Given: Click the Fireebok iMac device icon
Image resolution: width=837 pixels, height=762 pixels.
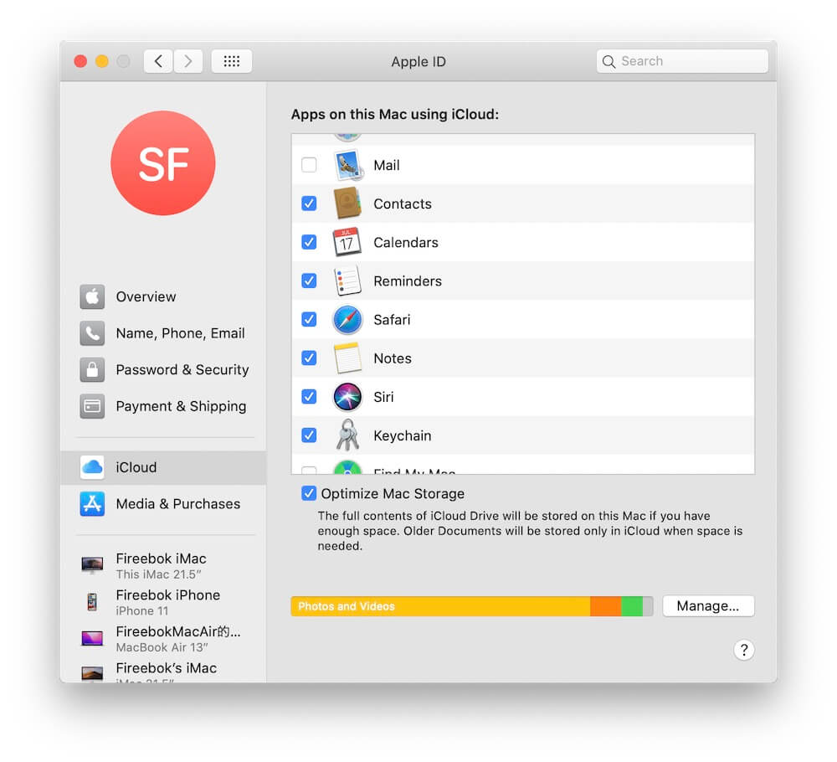Looking at the screenshot, I should 92,565.
